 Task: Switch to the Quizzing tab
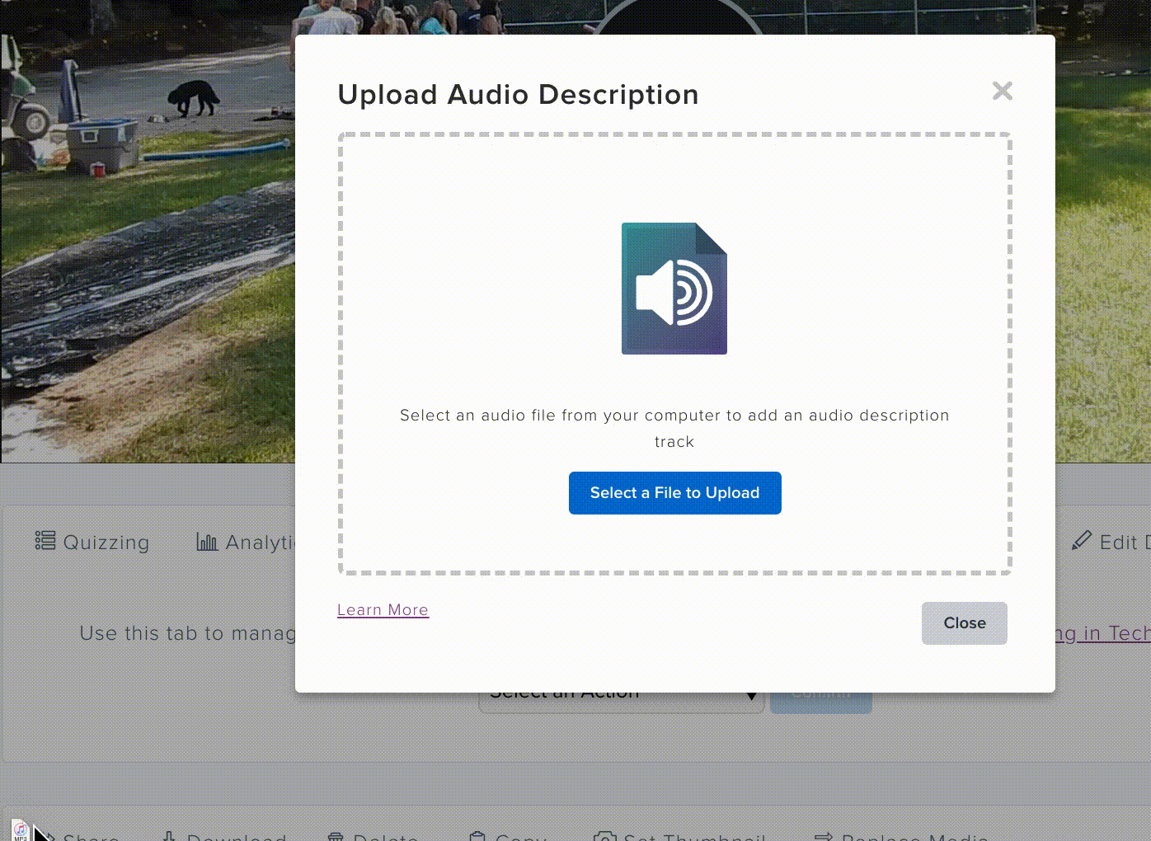point(92,542)
